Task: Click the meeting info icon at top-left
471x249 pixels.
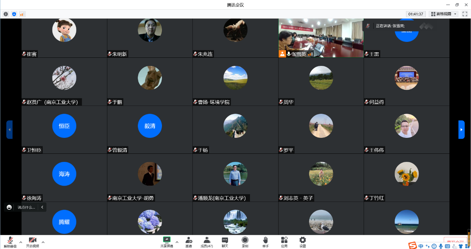Action: tap(6, 14)
